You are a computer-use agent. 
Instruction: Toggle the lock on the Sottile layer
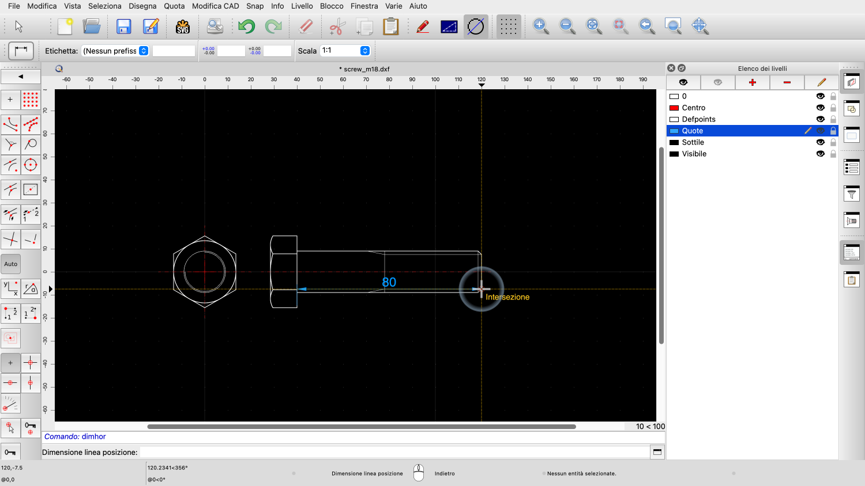(833, 142)
